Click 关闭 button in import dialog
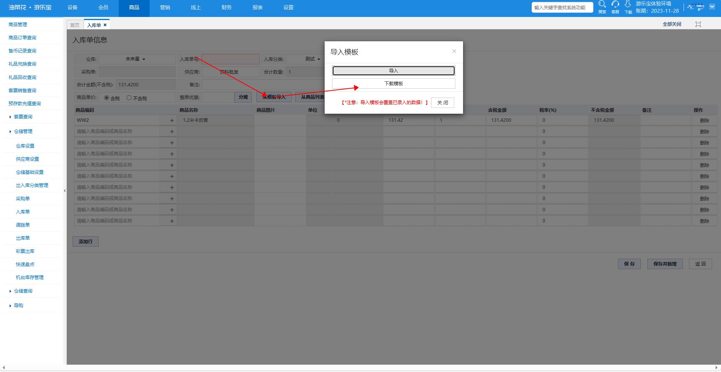Image resolution: width=721 pixels, height=372 pixels. pyautogui.click(x=443, y=103)
